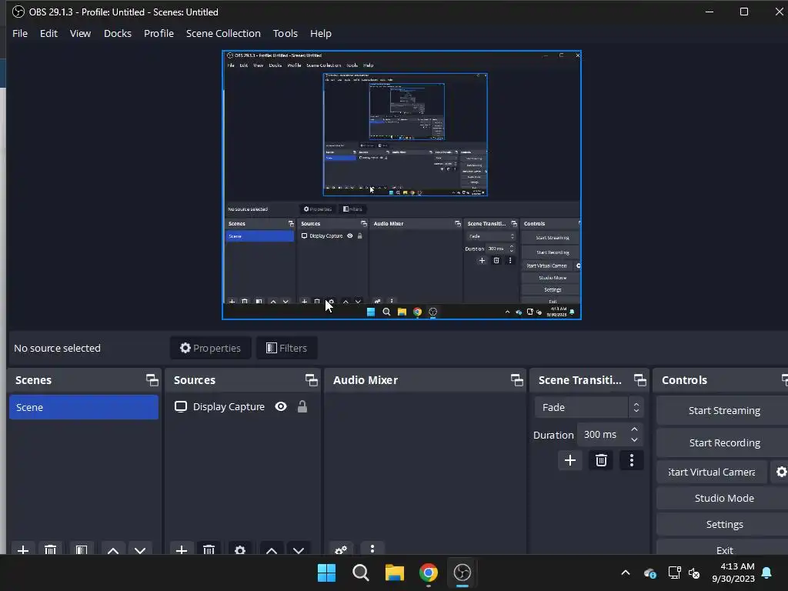This screenshot has height=591, width=788.
Task: Open clock and date in taskbar
Action: 733,573
